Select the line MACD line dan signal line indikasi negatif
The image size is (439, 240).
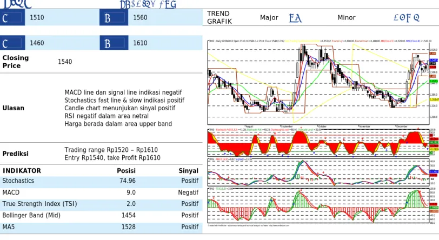tap(123, 92)
